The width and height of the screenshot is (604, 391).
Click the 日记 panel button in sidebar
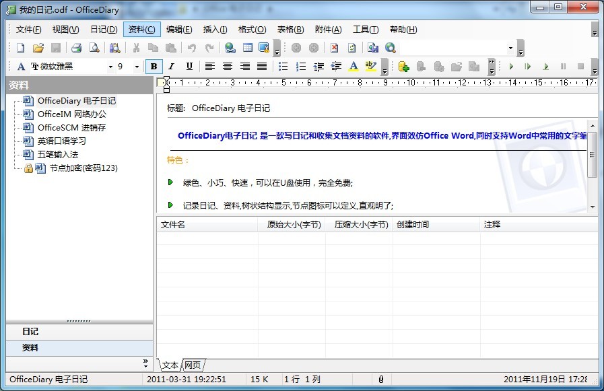(30, 332)
